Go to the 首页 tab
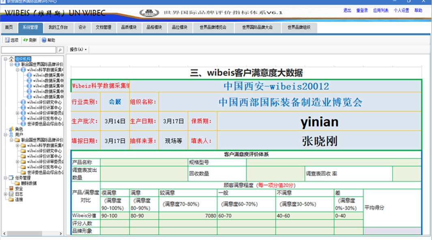This screenshot has width=432, height=240. [9, 28]
